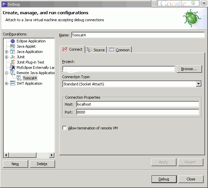
Task: Click the Tomcat4 configuration icon
Action: coord(19,78)
